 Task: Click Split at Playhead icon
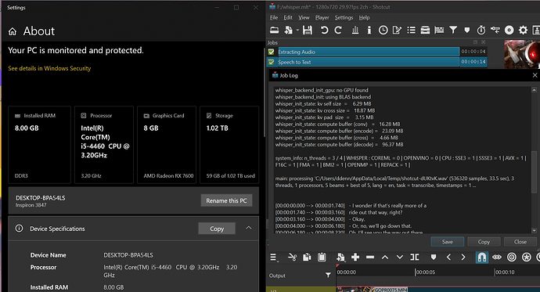point(415,258)
